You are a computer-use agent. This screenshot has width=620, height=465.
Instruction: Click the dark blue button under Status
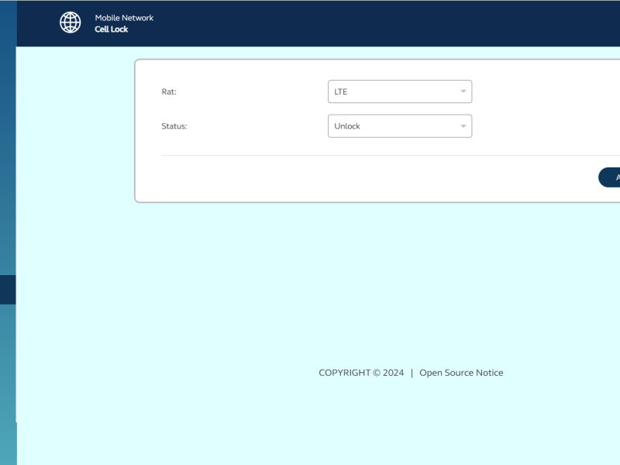pyautogui.click(x=609, y=177)
